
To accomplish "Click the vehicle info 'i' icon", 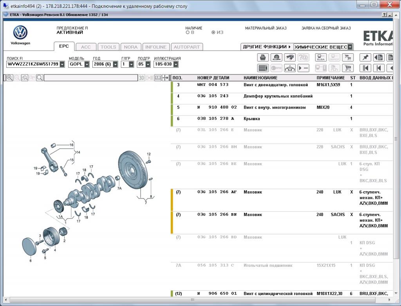I will tap(289, 68).
